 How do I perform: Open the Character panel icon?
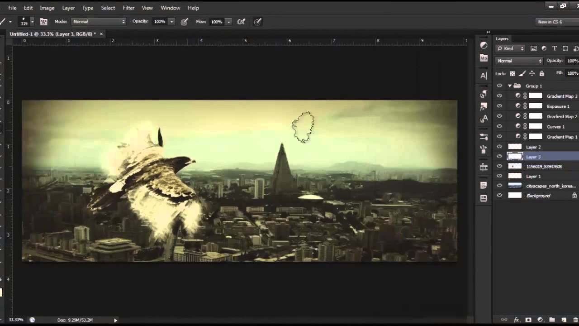(x=484, y=76)
